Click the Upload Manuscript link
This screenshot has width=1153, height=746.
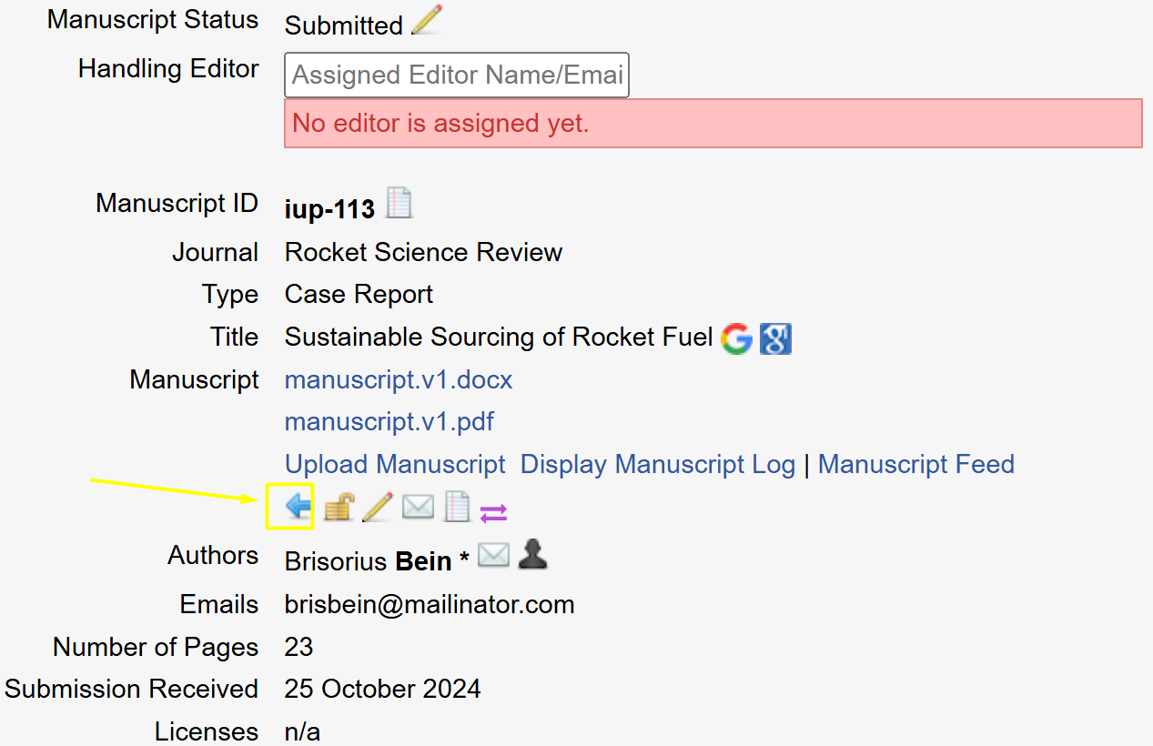[395, 464]
